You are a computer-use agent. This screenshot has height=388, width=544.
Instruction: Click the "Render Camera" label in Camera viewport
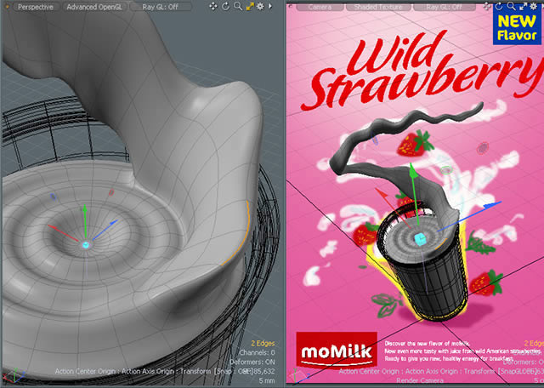point(419,380)
